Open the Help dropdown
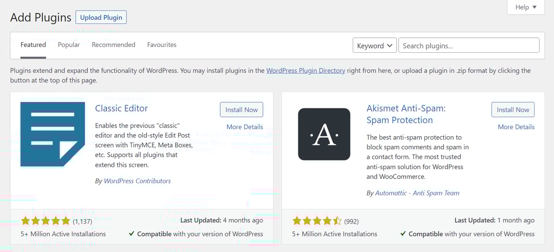The width and height of the screenshot is (554, 252). coord(525,7)
